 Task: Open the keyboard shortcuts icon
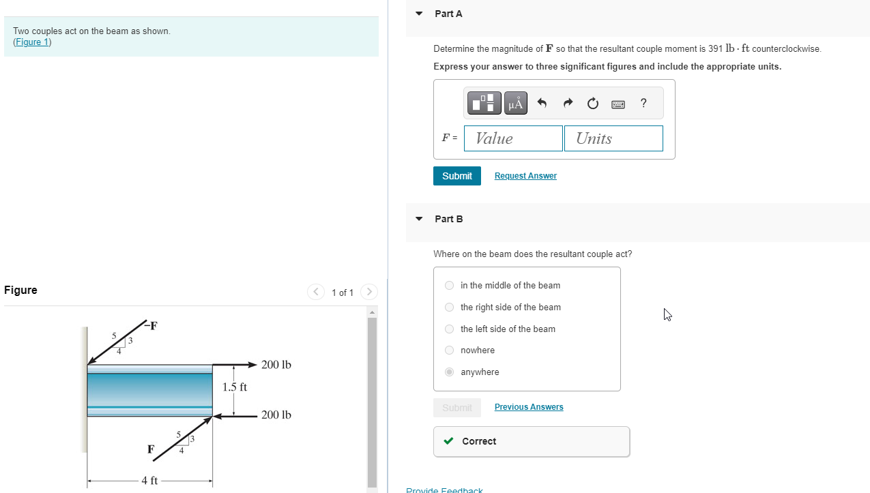pos(618,104)
